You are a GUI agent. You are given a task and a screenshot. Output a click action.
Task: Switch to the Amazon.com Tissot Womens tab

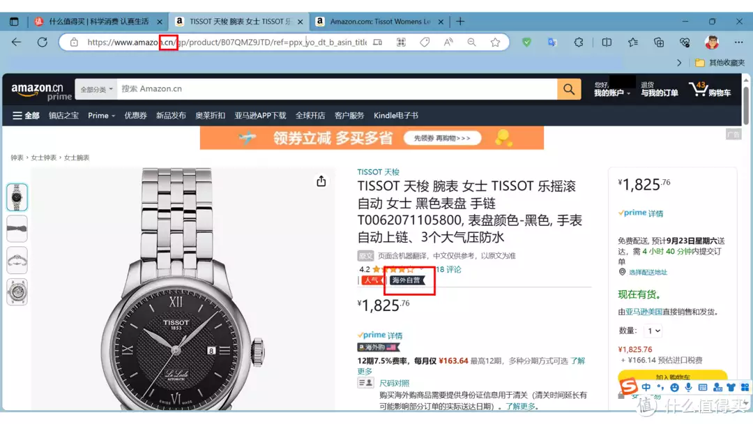[x=380, y=22]
